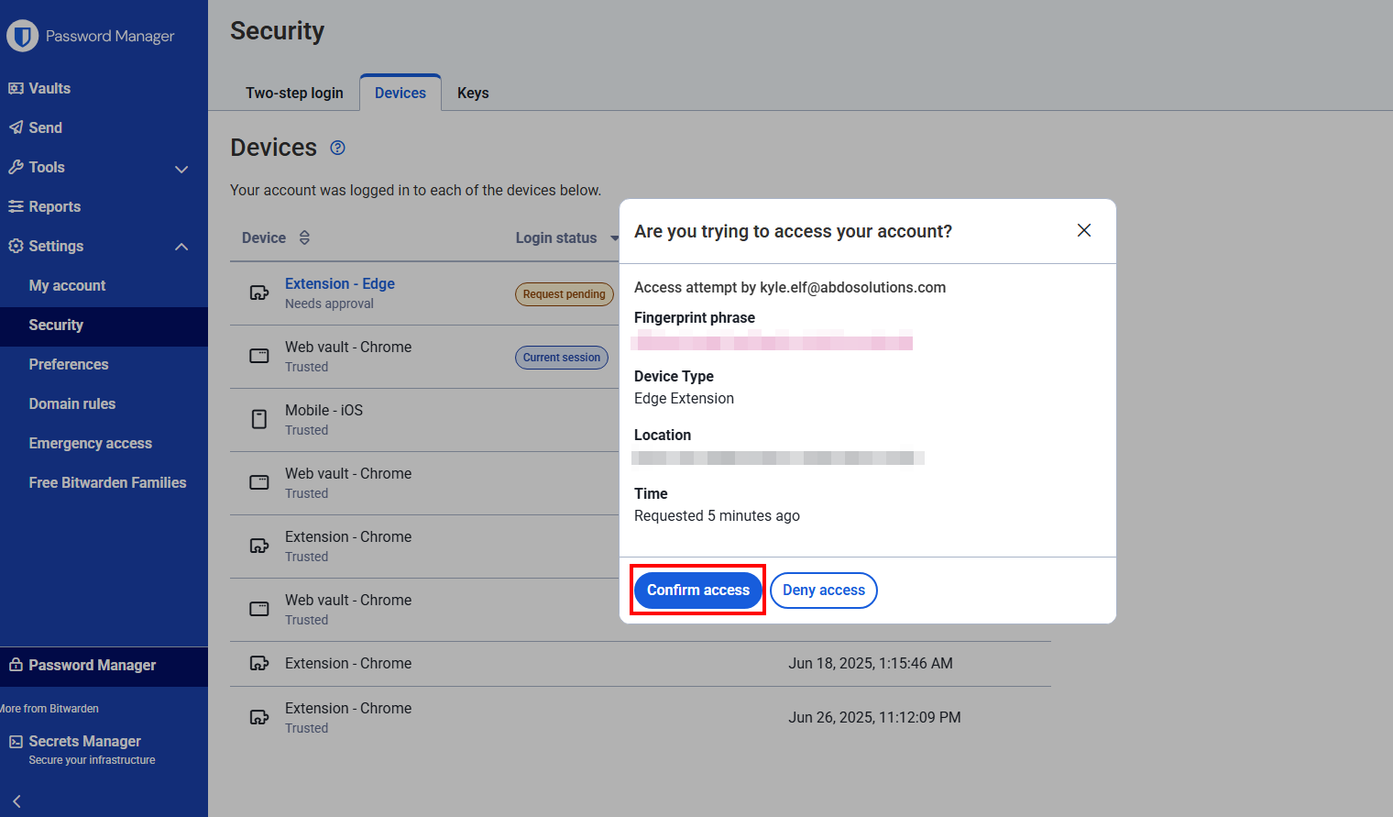
Task: Open Emergency access settings
Action: (x=91, y=443)
